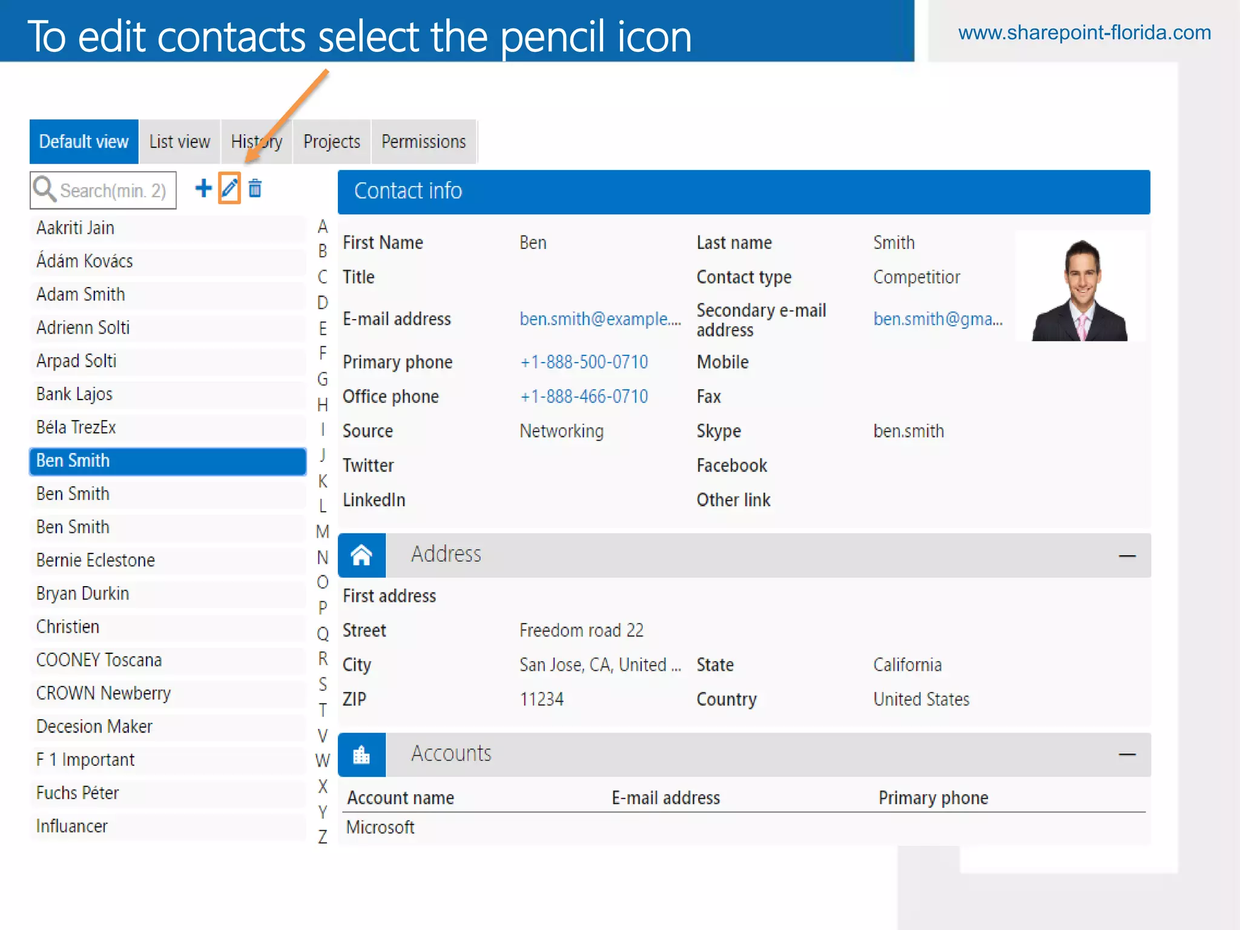Jump to letter P in index
Screen dimensions: 1240x930
click(323, 608)
